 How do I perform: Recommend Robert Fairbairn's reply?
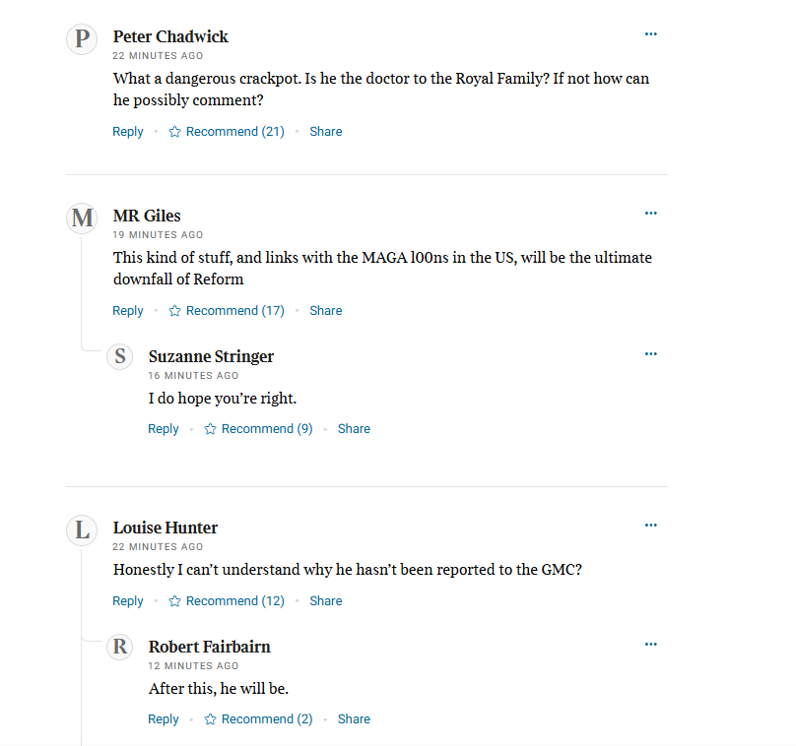pos(258,719)
